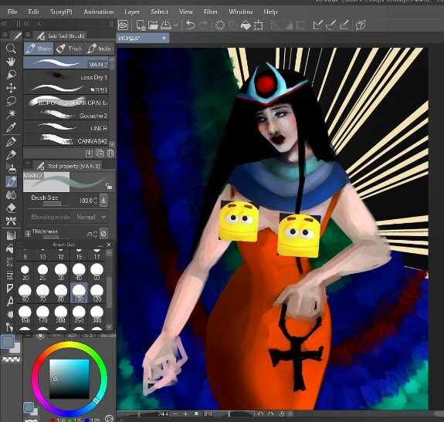444x422 pixels.
Task: Select the Hand move-view tool
Action: [11, 62]
